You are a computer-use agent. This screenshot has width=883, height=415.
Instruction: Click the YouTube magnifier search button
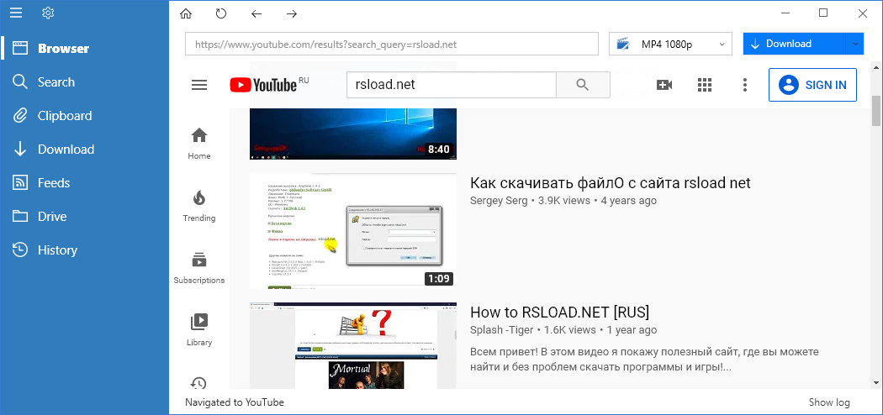(x=583, y=85)
